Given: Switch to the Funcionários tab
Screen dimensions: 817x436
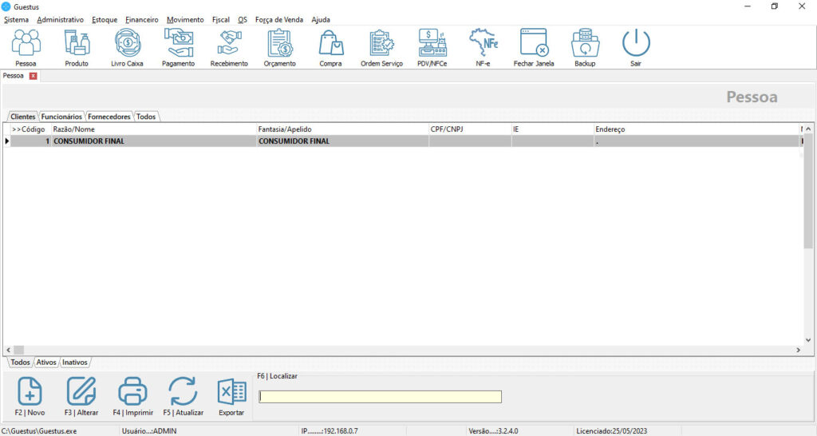Looking at the screenshot, I should [x=61, y=117].
